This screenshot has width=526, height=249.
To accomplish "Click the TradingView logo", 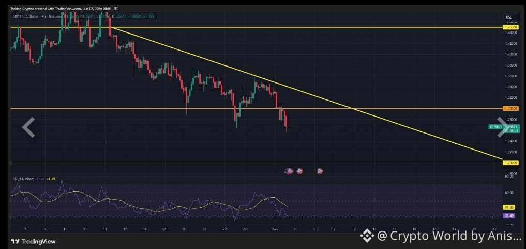I will pos(33,242).
